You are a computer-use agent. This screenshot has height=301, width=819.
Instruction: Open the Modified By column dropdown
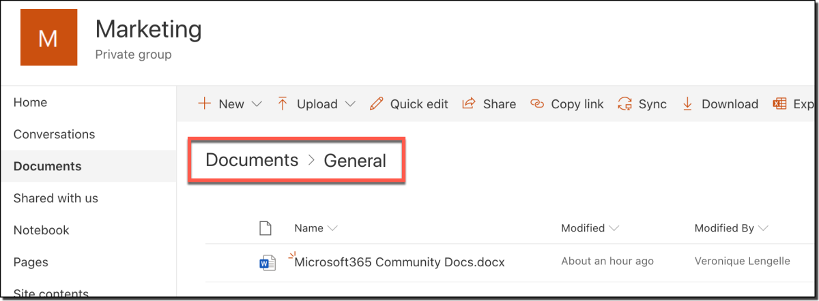click(763, 228)
